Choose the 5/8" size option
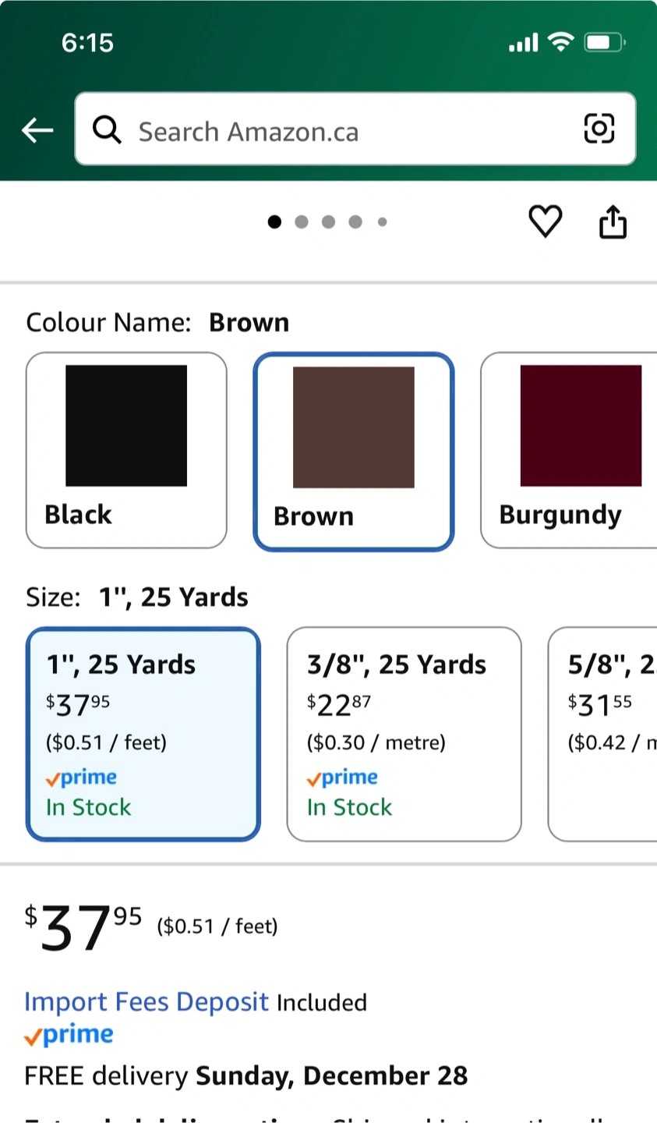 coord(602,734)
